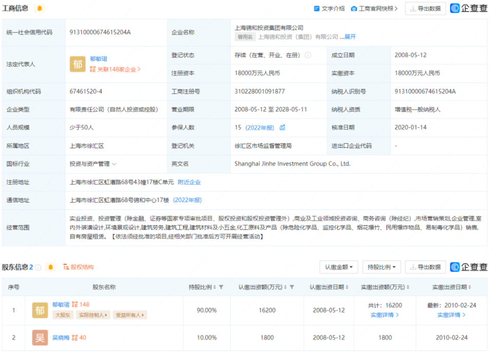The image size is (493, 354).
Task: Click the 郁 avatar of shareholder 郁敏珺
Action: (x=40, y=310)
